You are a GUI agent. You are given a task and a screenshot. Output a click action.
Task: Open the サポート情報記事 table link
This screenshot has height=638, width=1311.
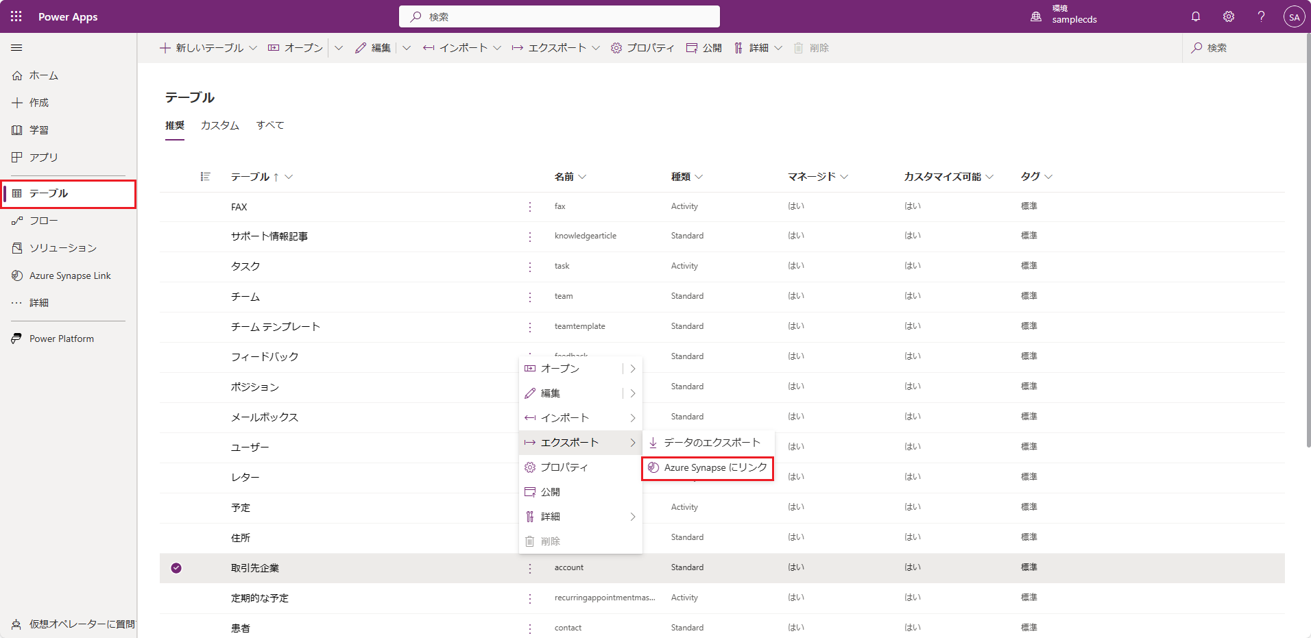pyautogui.click(x=269, y=236)
